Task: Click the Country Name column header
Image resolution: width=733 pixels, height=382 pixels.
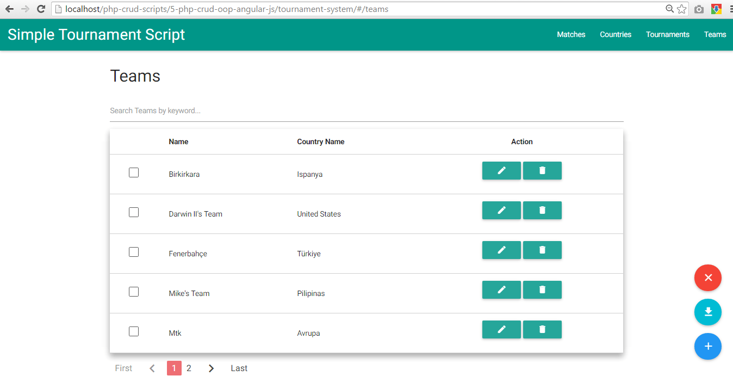Action: point(321,141)
